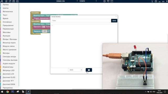This screenshot has width=168, height=94.
Task: Click the Send button in the Serial Monitor
Action: pyautogui.click(x=114, y=21)
